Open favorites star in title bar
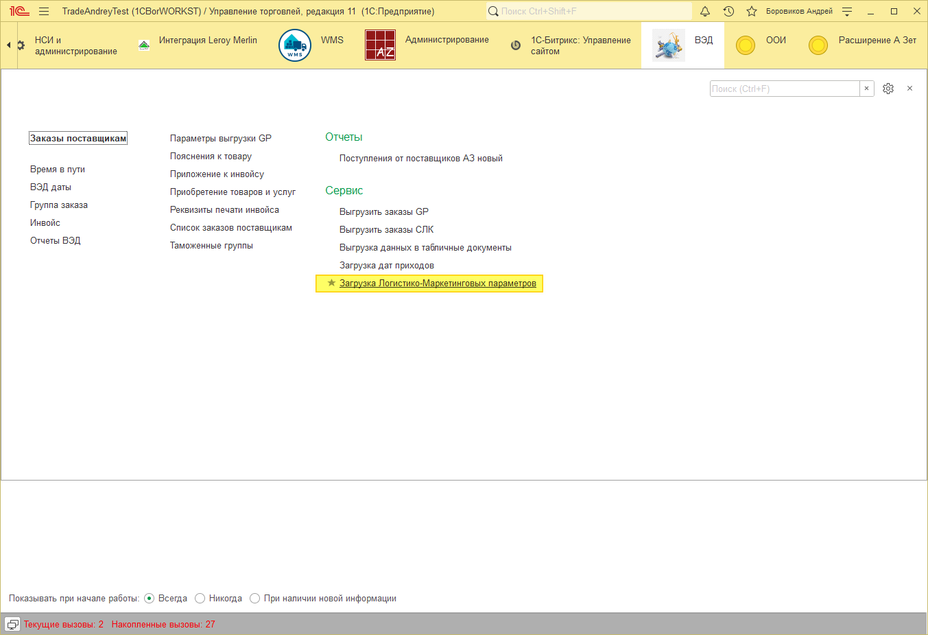 point(752,11)
